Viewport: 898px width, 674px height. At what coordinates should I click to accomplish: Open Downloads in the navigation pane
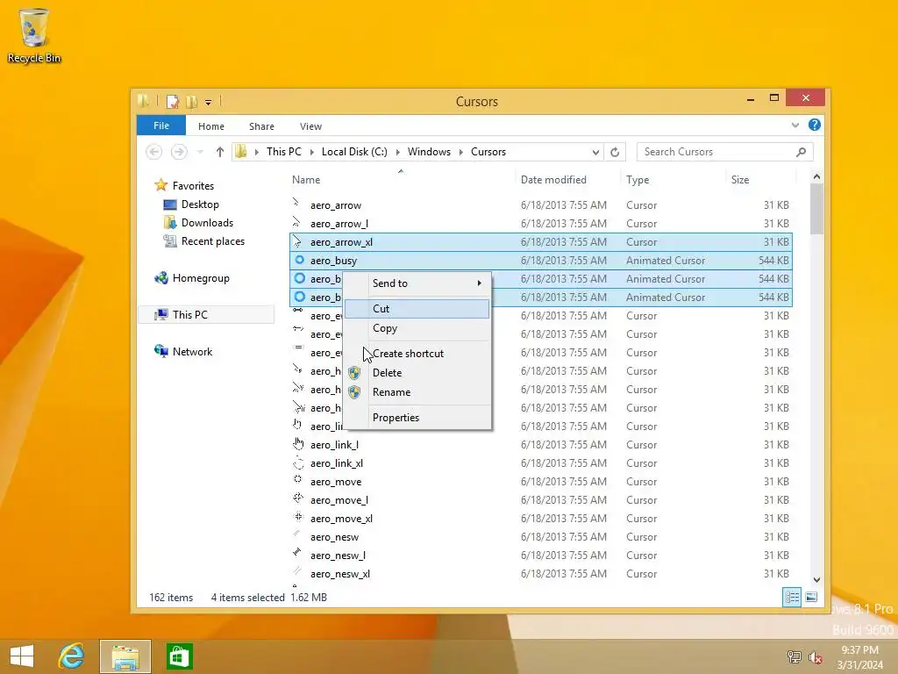click(207, 222)
